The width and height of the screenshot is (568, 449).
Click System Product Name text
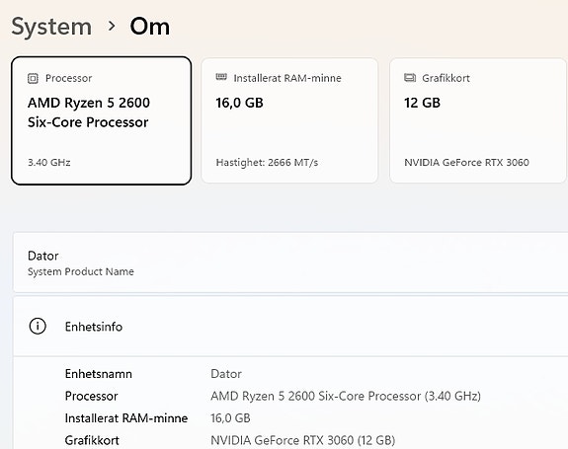81,271
